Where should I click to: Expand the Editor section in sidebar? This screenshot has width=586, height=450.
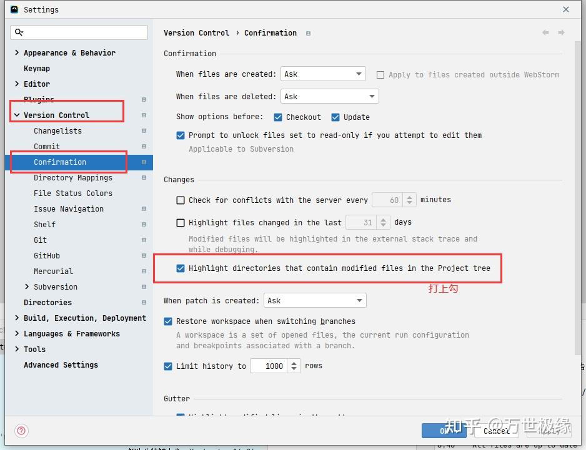(16, 84)
